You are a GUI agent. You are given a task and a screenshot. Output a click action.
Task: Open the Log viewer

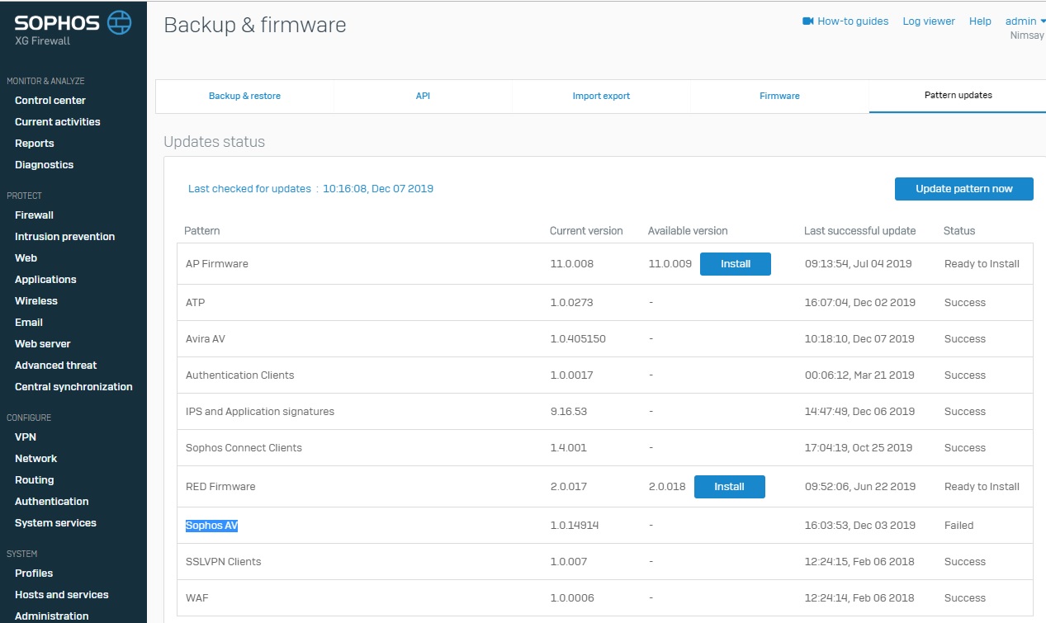coord(929,21)
